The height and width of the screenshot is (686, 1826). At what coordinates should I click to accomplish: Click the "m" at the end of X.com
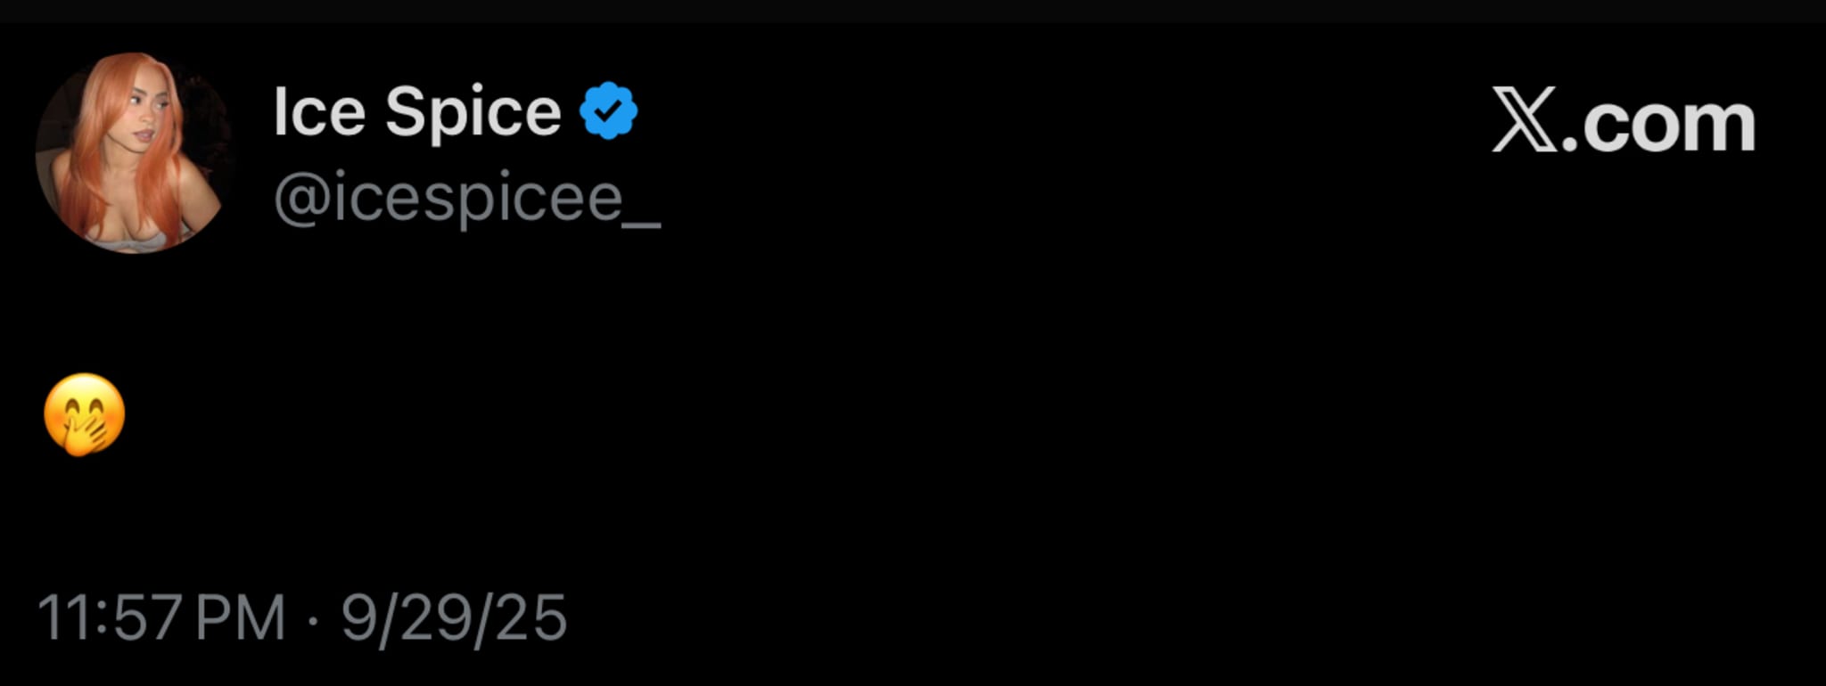(x=1723, y=125)
